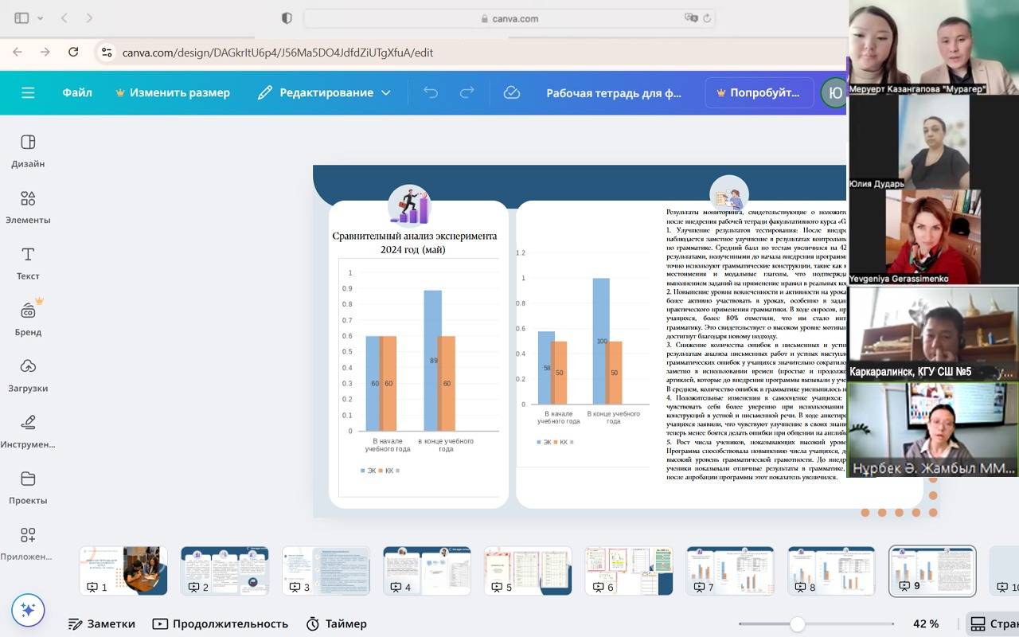
Task: Launch the Magic assistant sparkle button
Action: tap(28, 610)
